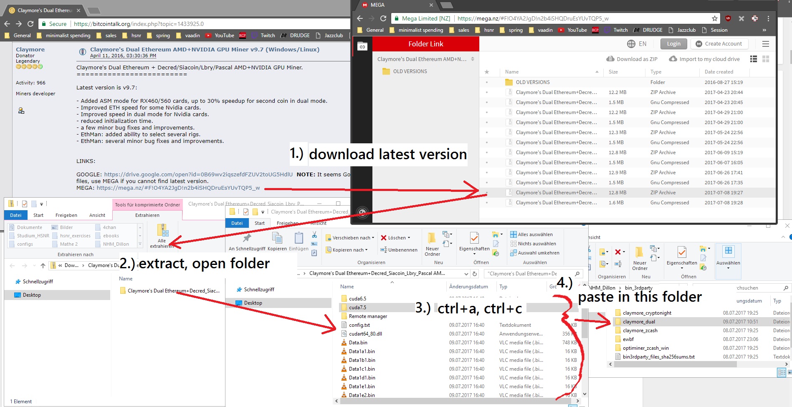792x407 pixels.
Task: Click Claymore profile icon on forum post
Action: tap(21, 111)
